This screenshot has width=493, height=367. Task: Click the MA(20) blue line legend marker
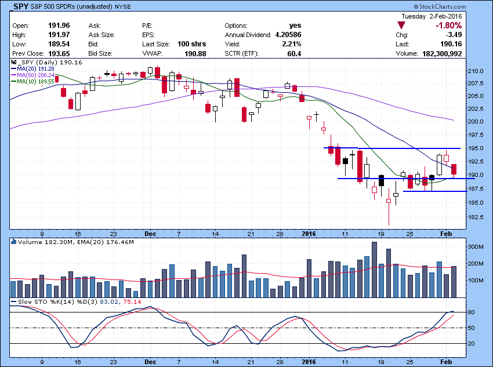(x=14, y=69)
